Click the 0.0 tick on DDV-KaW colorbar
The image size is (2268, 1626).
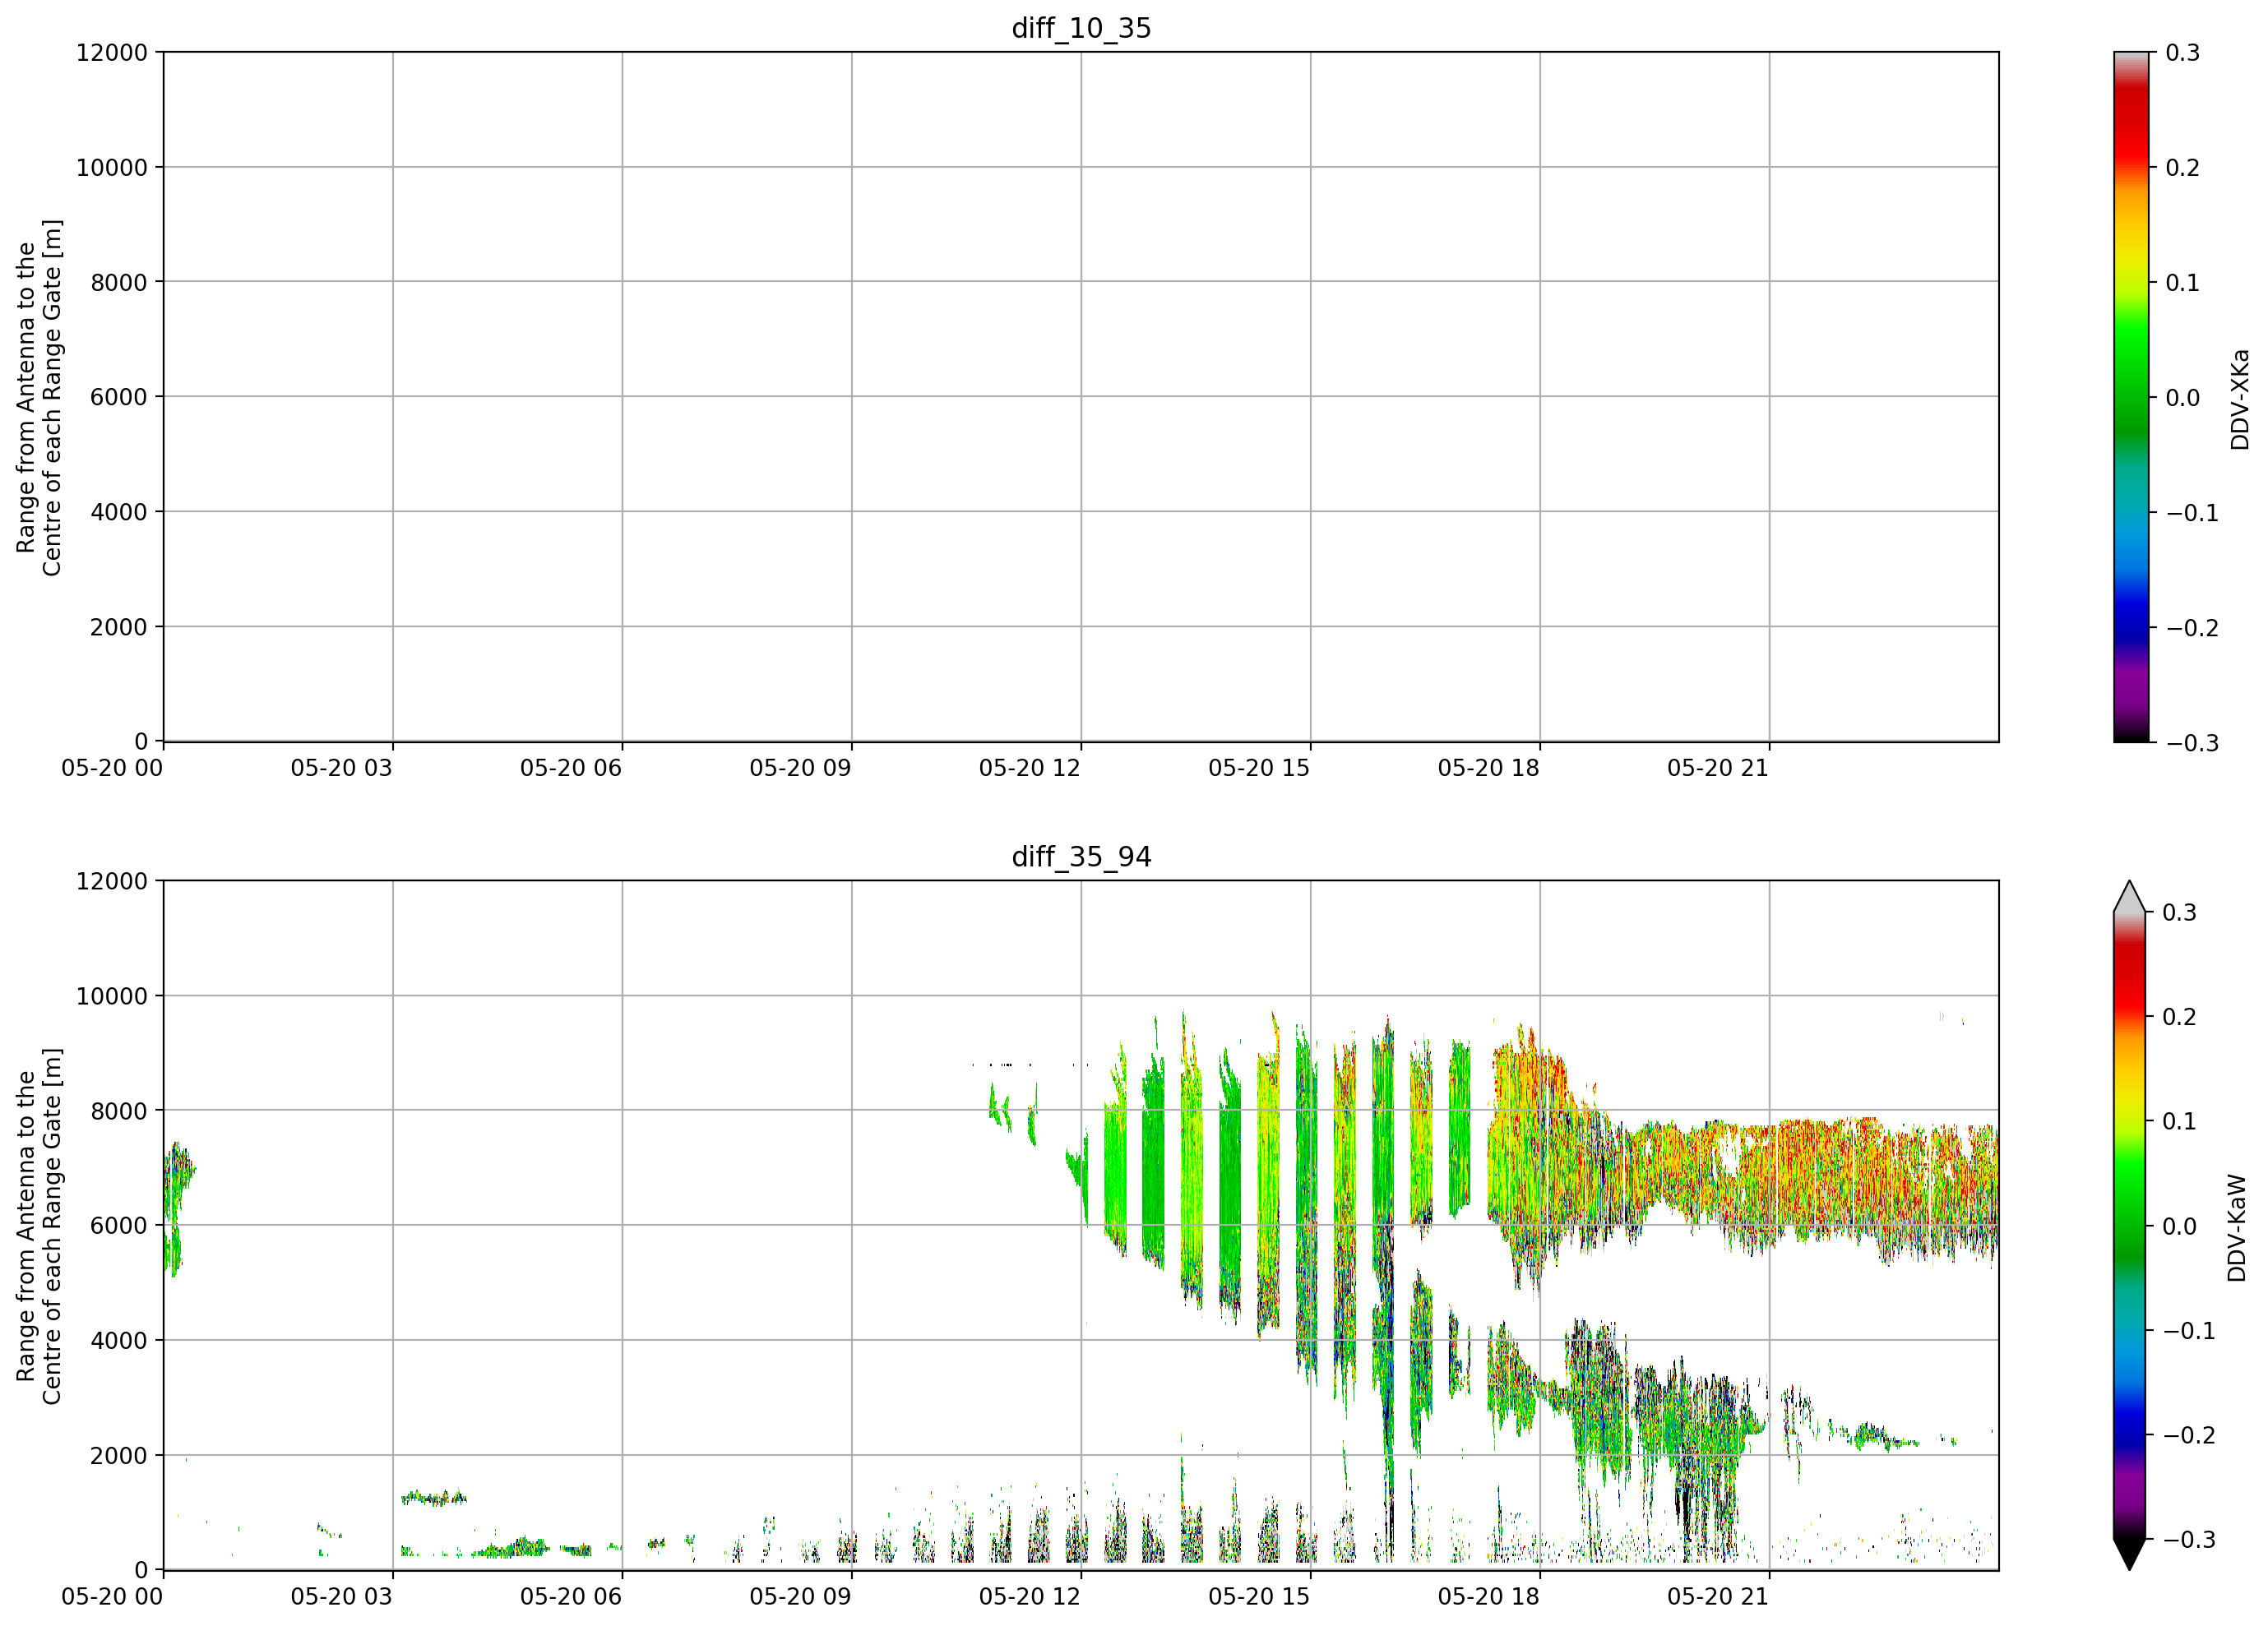(2179, 1226)
